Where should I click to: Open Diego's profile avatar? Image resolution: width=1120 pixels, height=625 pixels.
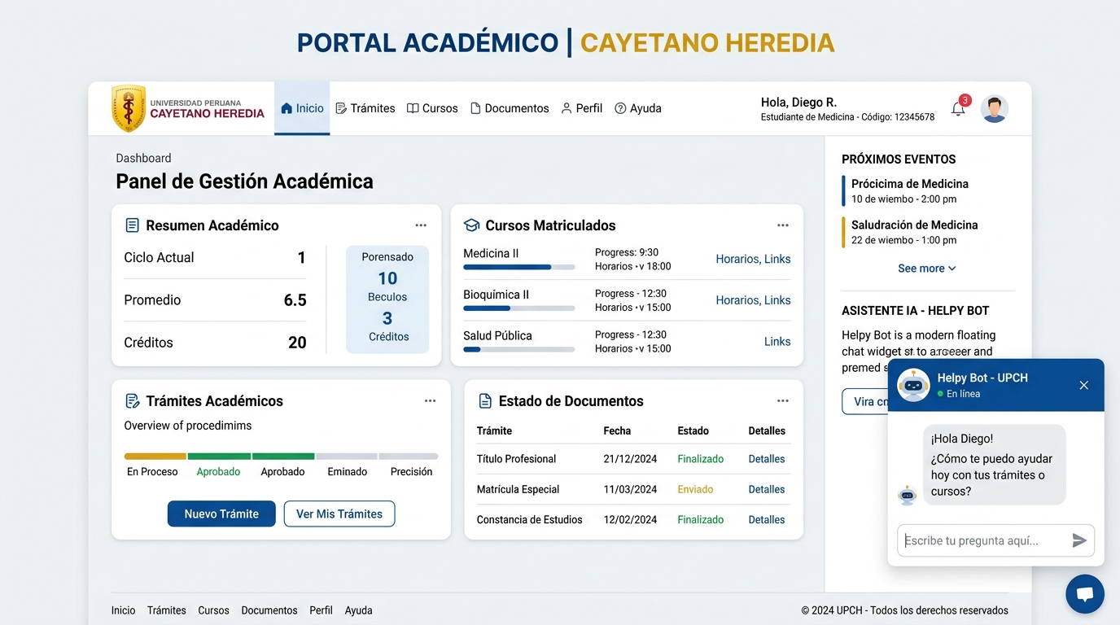[x=994, y=108]
